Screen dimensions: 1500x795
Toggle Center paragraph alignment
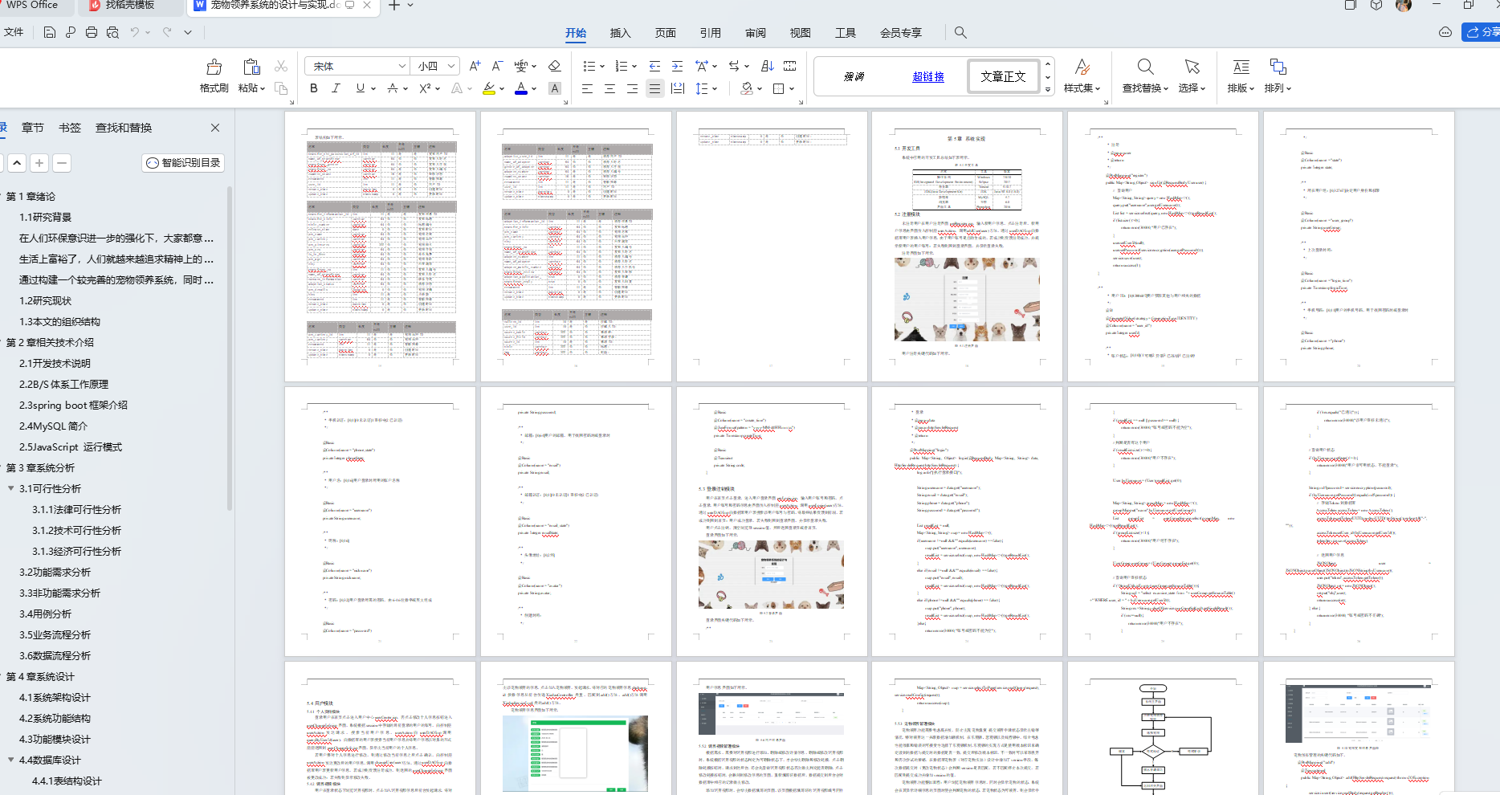click(x=609, y=88)
